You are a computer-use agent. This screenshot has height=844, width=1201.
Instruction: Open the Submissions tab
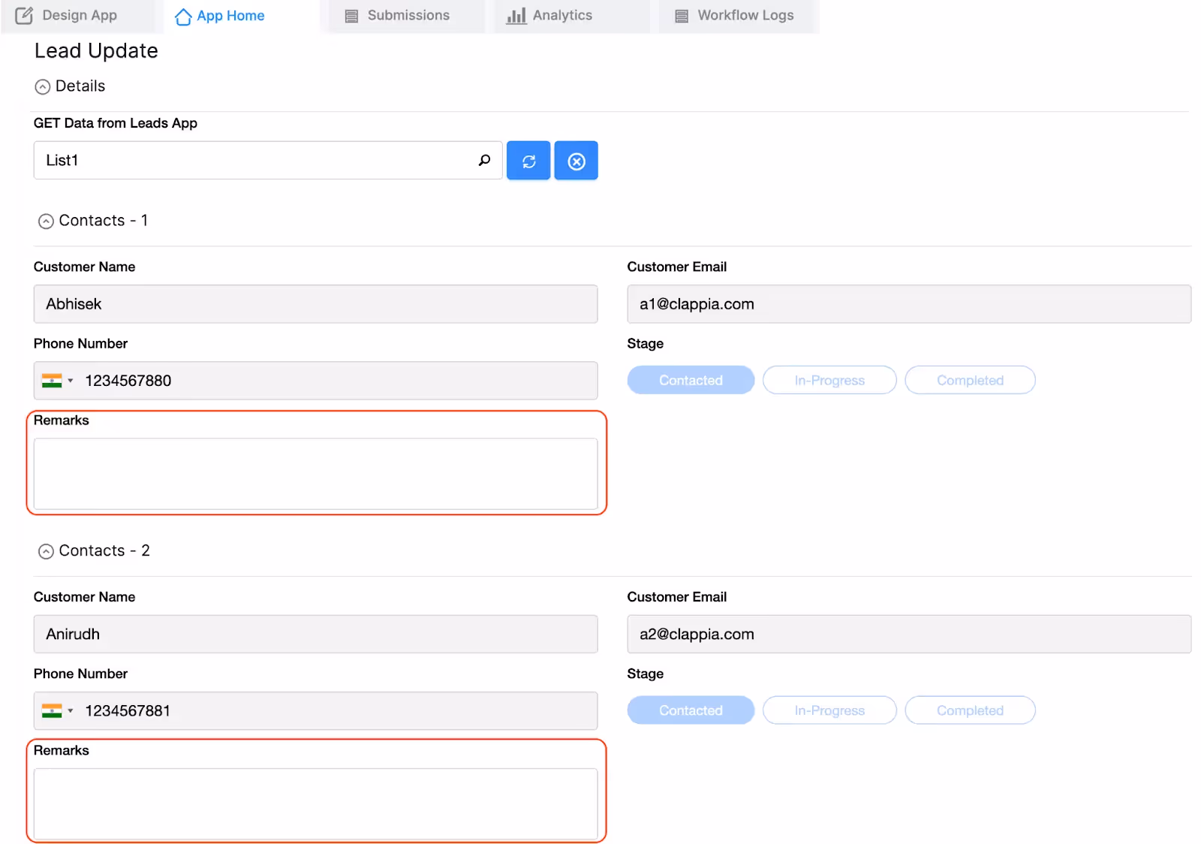[406, 16]
